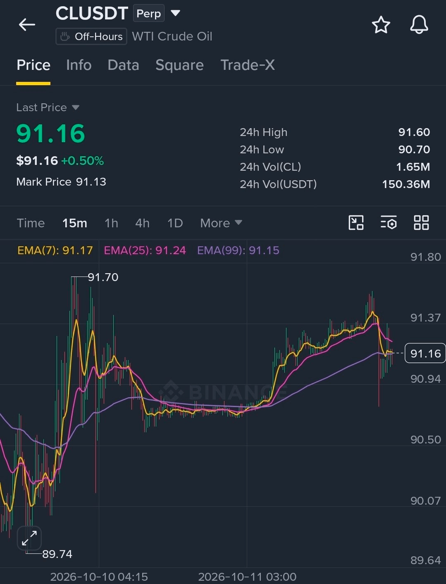Viewport: 446px width, 584px height.
Task: Open the Square tab
Action: [179, 65]
